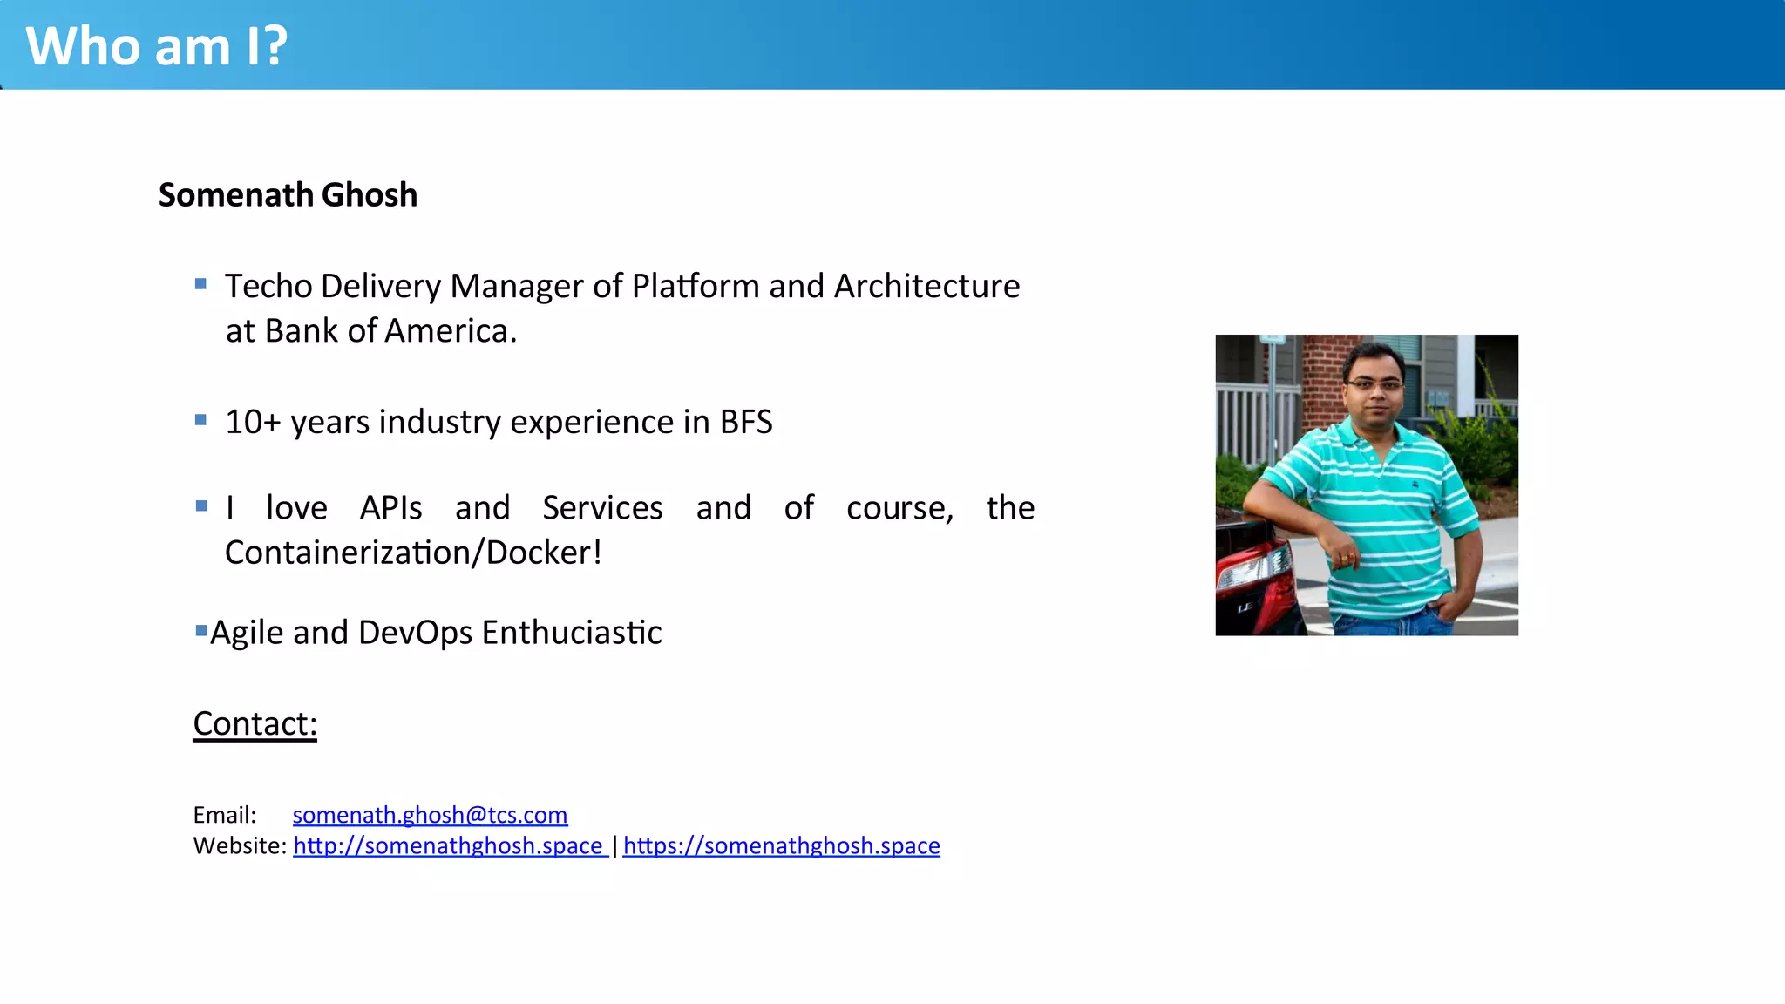Click the bullet marker before 'I love APIs'
This screenshot has height=1004, width=1785.
[x=201, y=505]
